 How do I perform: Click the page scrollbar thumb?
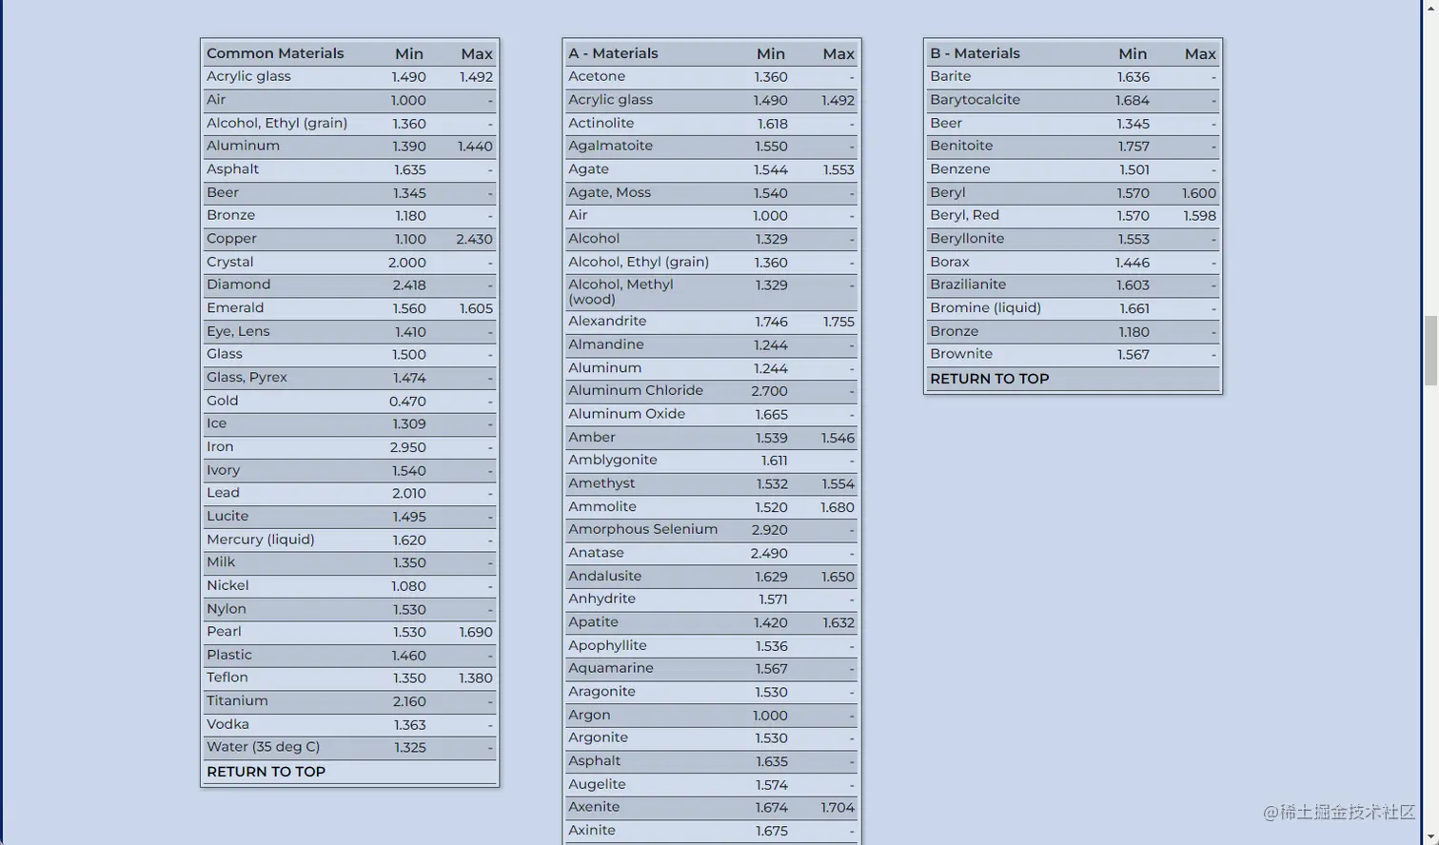[x=1430, y=350]
